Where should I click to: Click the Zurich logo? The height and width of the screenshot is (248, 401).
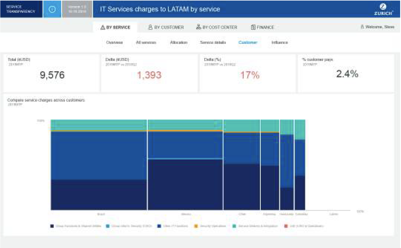coord(383,9)
